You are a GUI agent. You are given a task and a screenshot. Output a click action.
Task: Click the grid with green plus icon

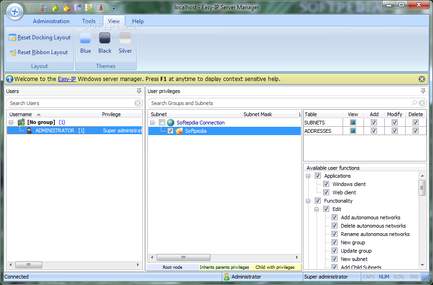[x=89, y=8]
